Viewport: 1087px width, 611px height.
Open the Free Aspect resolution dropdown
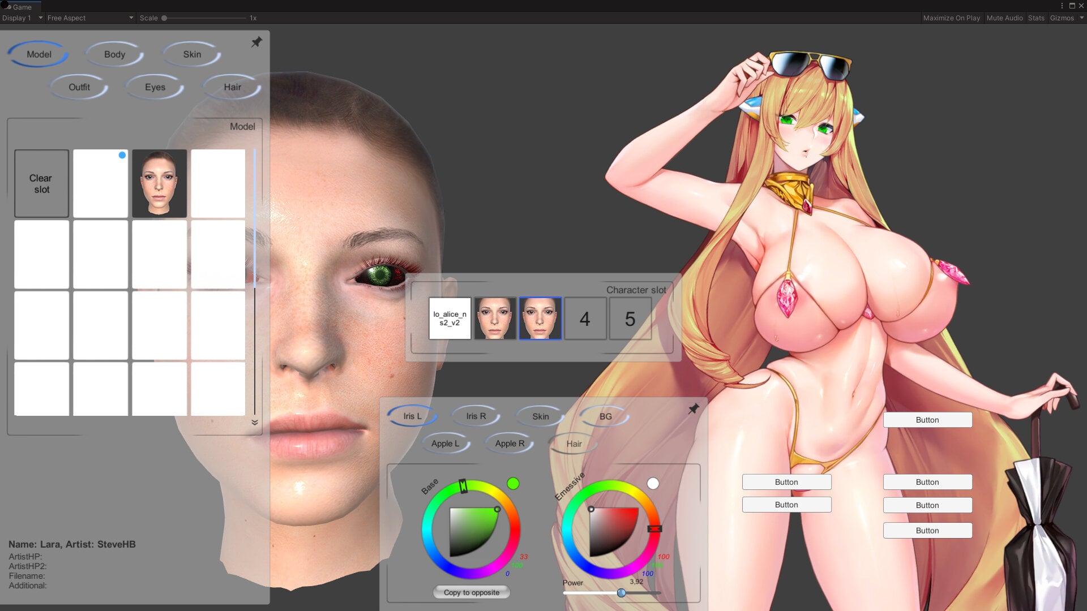[x=91, y=18]
